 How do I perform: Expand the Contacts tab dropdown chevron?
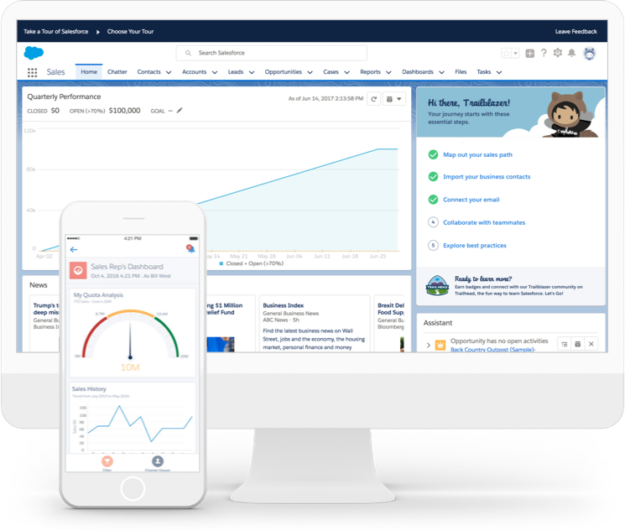(x=169, y=72)
